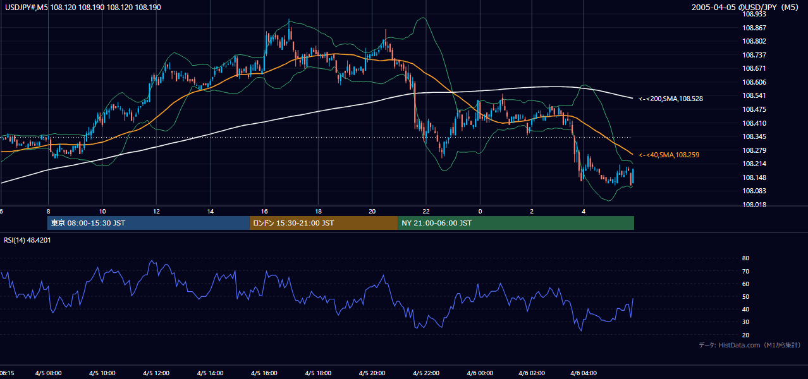The width and height of the screenshot is (808, 379).
Task: Click price axis label 108.606
Action: pyautogui.click(x=756, y=82)
